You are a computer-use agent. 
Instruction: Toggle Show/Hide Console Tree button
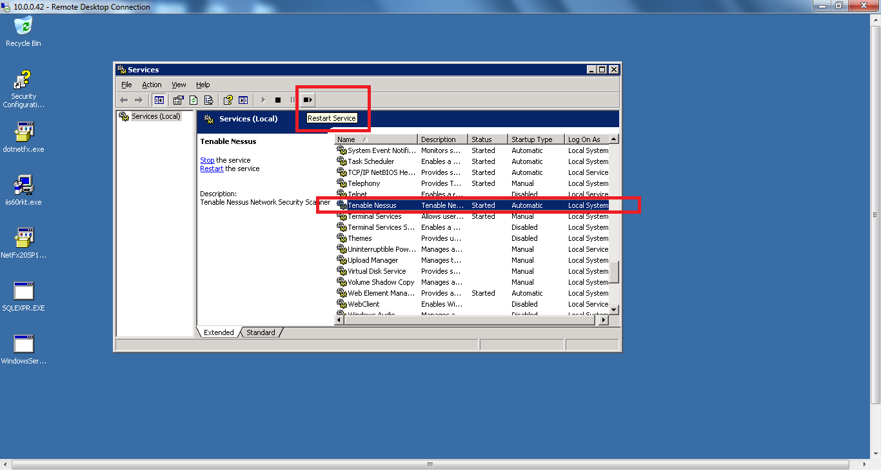pyautogui.click(x=159, y=100)
